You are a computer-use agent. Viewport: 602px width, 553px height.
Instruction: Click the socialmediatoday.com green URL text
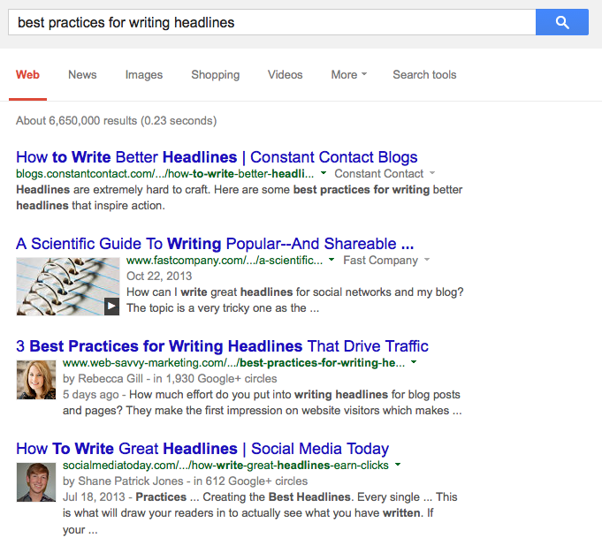coord(225,466)
